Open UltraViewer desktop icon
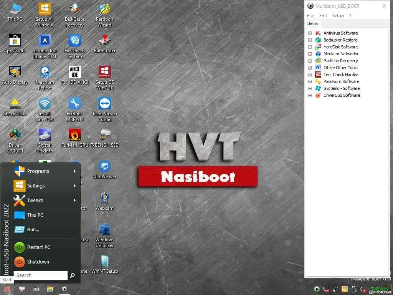The height and width of the screenshot is (295, 393). click(x=104, y=170)
